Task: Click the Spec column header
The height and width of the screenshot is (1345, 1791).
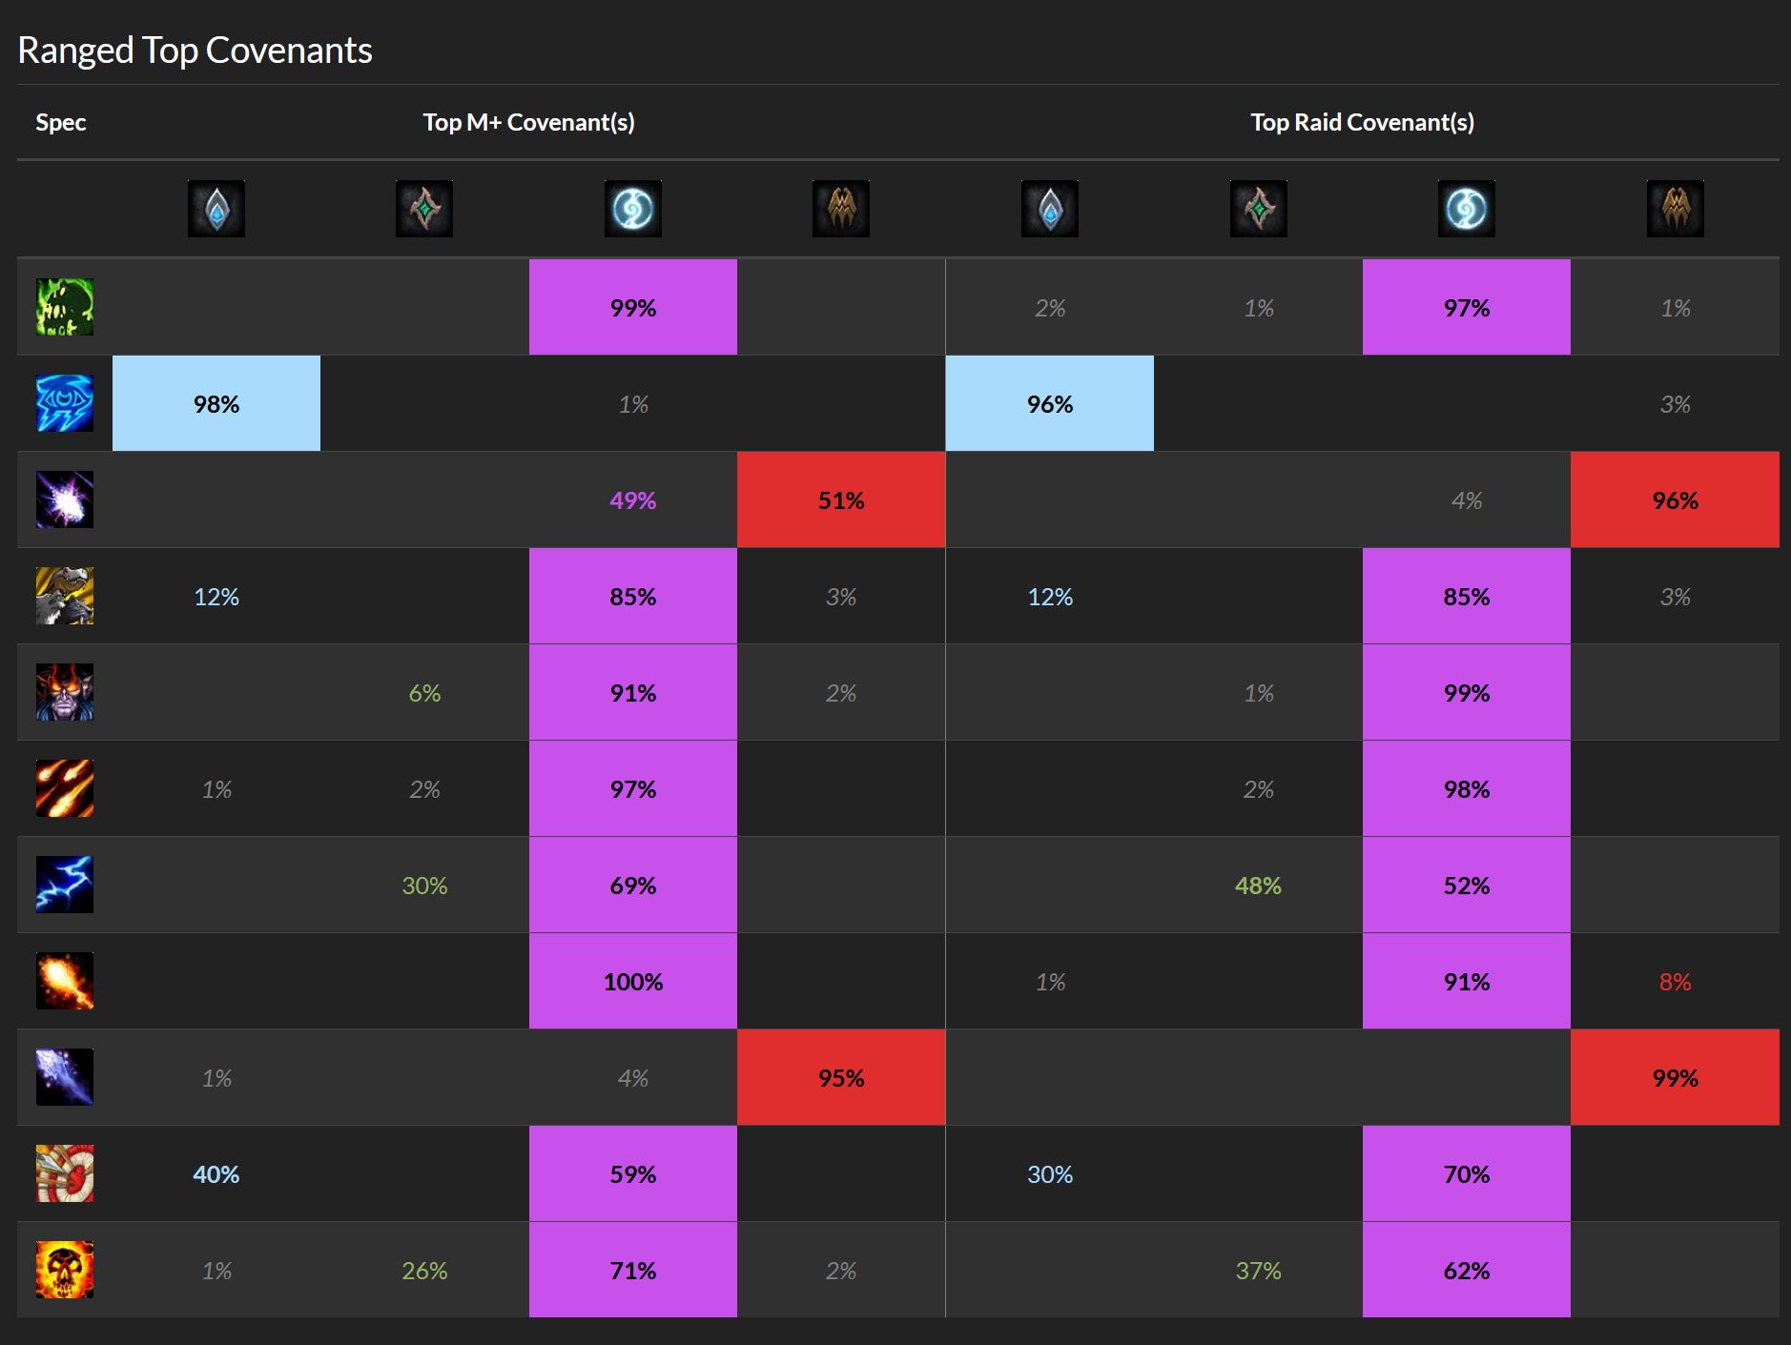Action: (x=61, y=123)
